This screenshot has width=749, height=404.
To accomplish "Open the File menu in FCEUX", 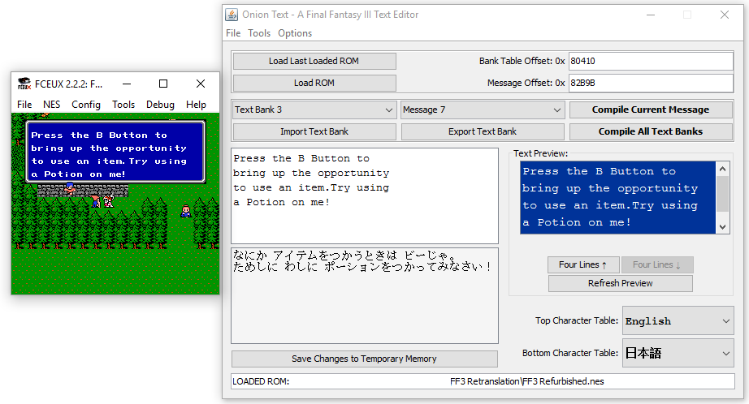I will (x=24, y=105).
